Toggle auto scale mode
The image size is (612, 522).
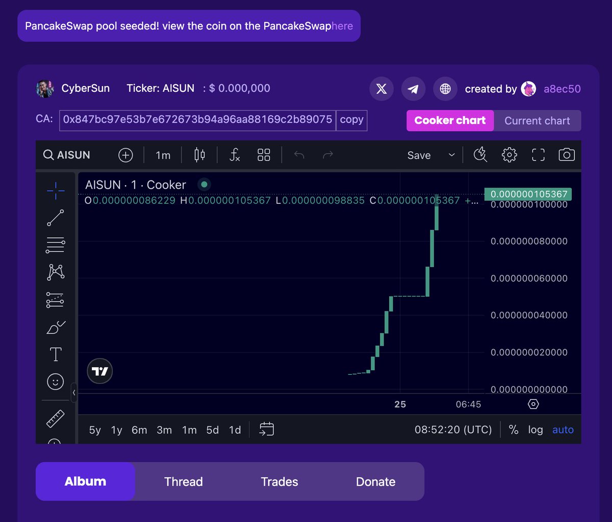[x=563, y=430]
